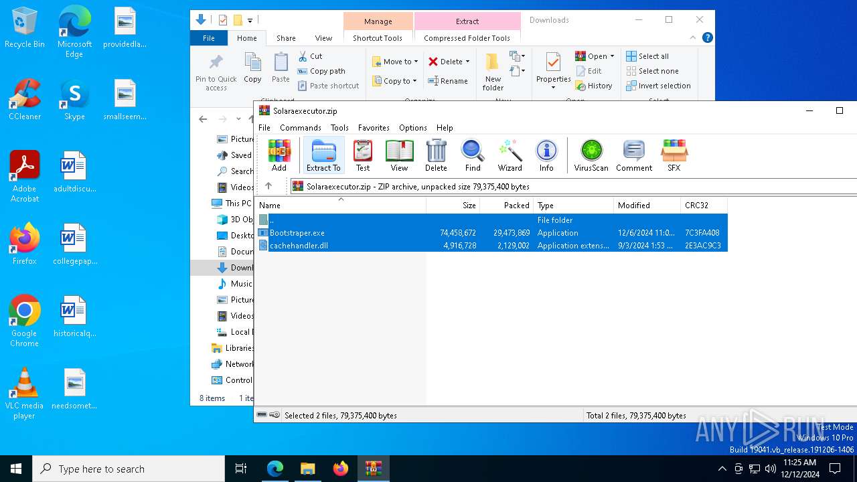Click the WinRAR Delete trash icon
The width and height of the screenshot is (857, 482).
[x=436, y=155]
